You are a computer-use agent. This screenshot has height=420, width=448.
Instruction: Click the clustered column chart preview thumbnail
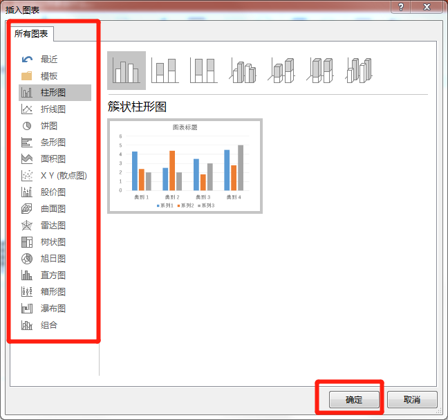[x=185, y=166]
